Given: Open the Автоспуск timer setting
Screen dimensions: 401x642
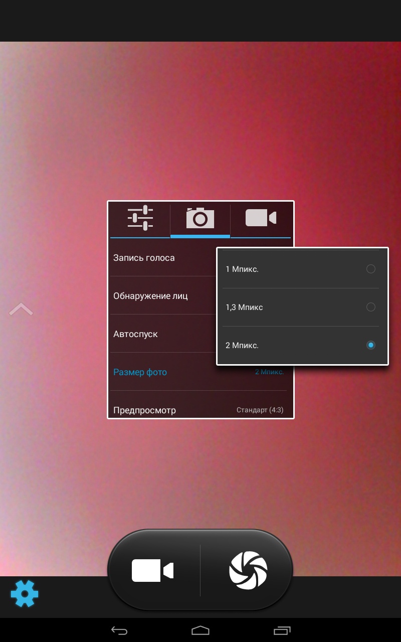Looking at the screenshot, I should coord(136,334).
